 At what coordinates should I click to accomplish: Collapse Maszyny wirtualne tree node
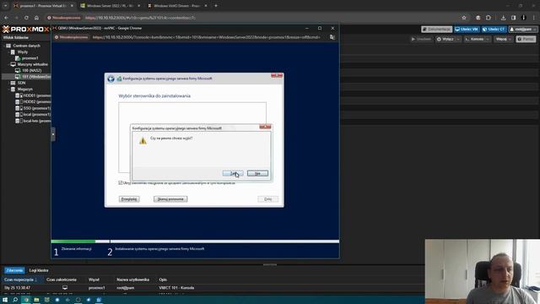(x=8, y=64)
